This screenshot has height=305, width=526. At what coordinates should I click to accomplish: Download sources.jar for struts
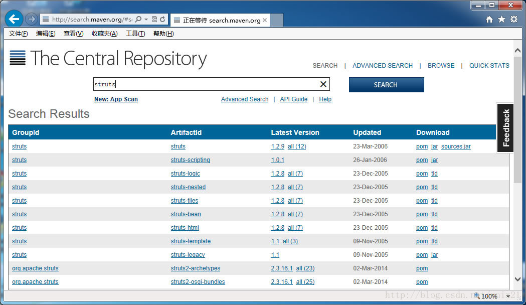point(456,146)
